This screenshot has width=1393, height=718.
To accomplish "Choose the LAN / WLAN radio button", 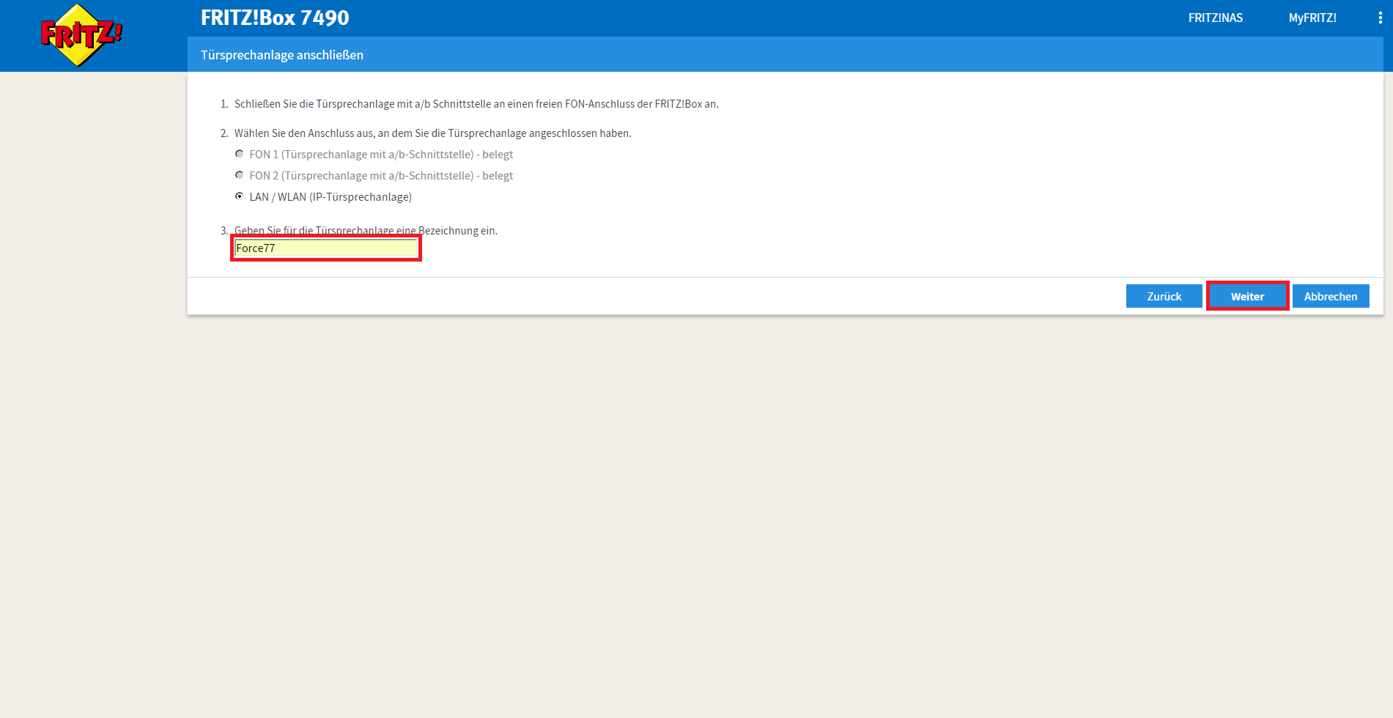I will click(239, 196).
